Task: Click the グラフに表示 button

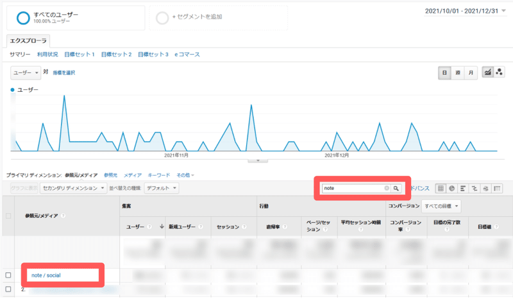Action: [24, 188]
